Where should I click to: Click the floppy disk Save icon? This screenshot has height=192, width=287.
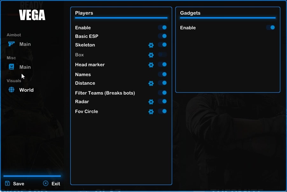coord(7,183)
